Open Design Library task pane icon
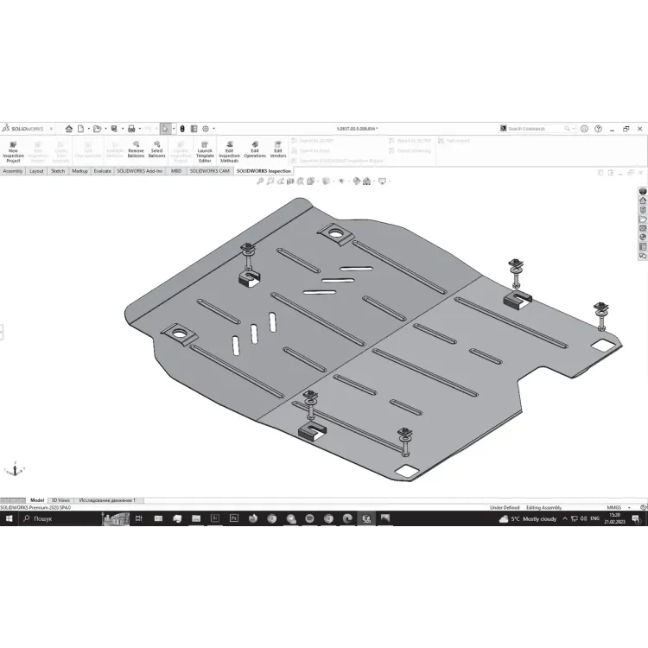 [x=643, y=210]
